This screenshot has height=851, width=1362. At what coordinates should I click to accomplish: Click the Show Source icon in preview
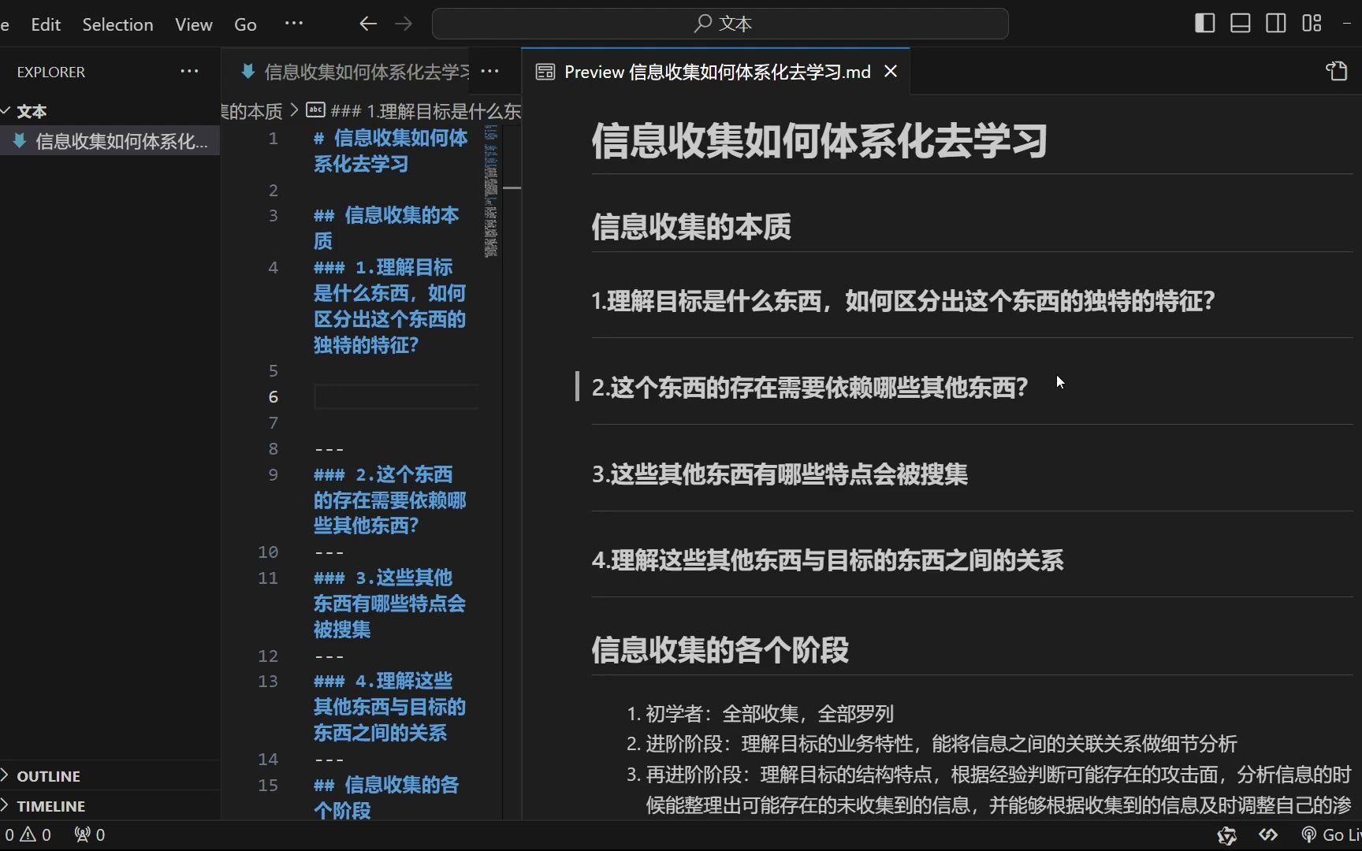(x=1337, y=71)
